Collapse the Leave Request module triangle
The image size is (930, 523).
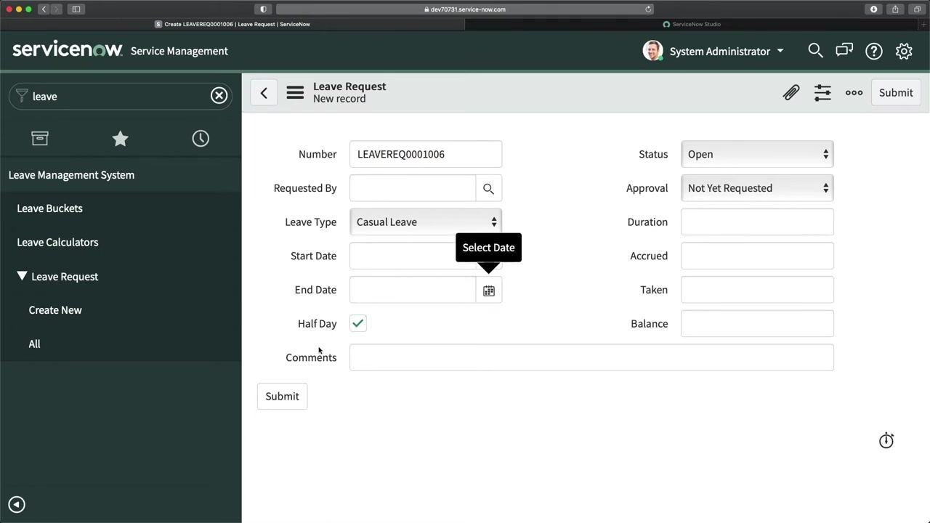pyautogui.click(x=22, y=276)
